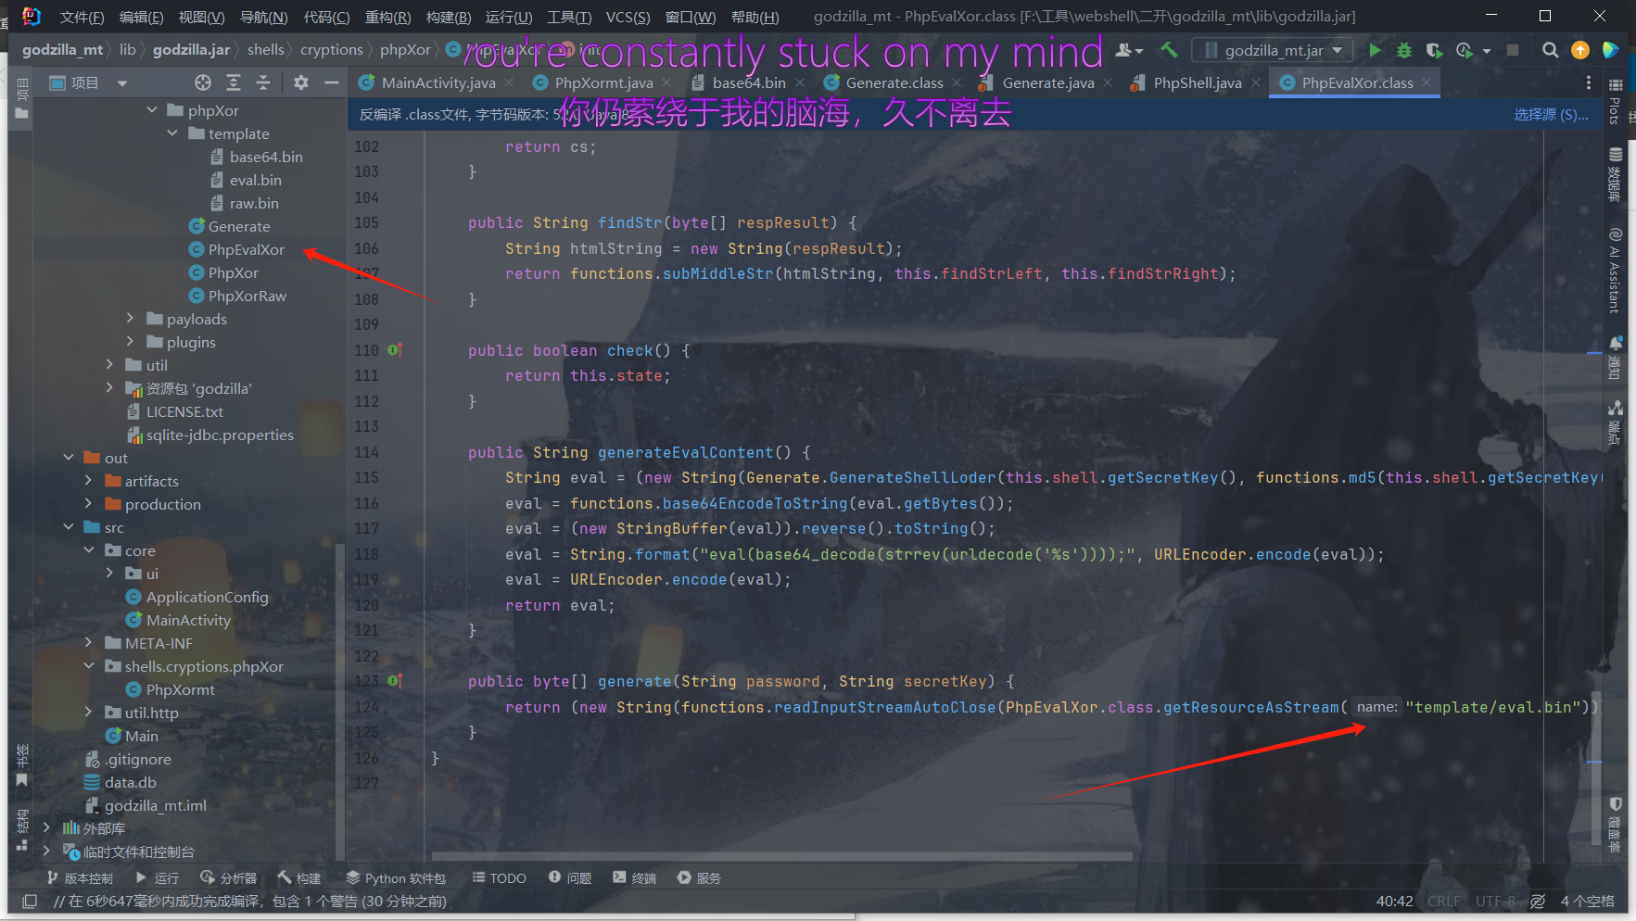Click override gutter icon on line 110
This screenshot has width=1636, height=921.
(395, 350)
